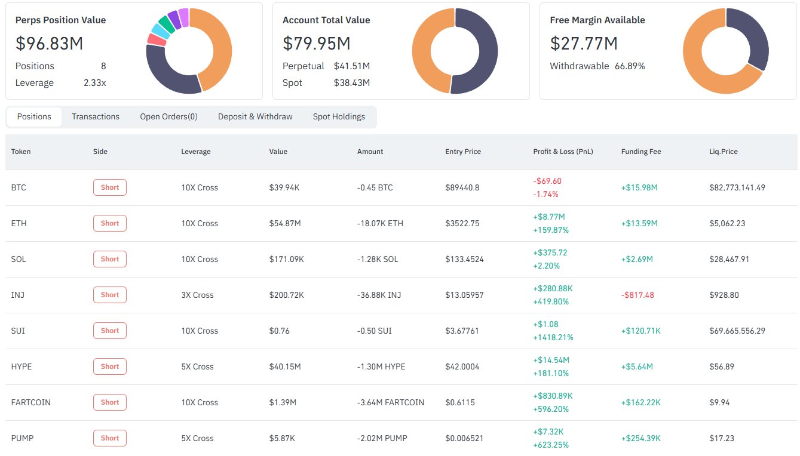The height and width of the screenshot is (456, 800).
Task: Switch to the Transactions tab
Action: [x=96, y=116]
